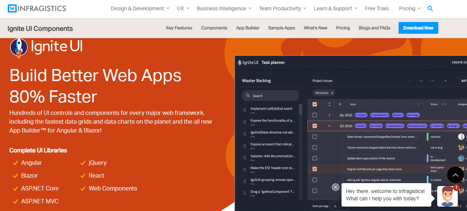Image resolution: width=467 pixels, height=211 pixels.
Task: Check the 'Update demo apps section' row checkbox
Action: point(315,158)
